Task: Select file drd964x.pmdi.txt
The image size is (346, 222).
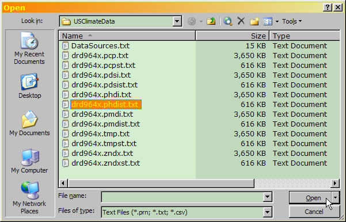Action: tap(102, 114)
